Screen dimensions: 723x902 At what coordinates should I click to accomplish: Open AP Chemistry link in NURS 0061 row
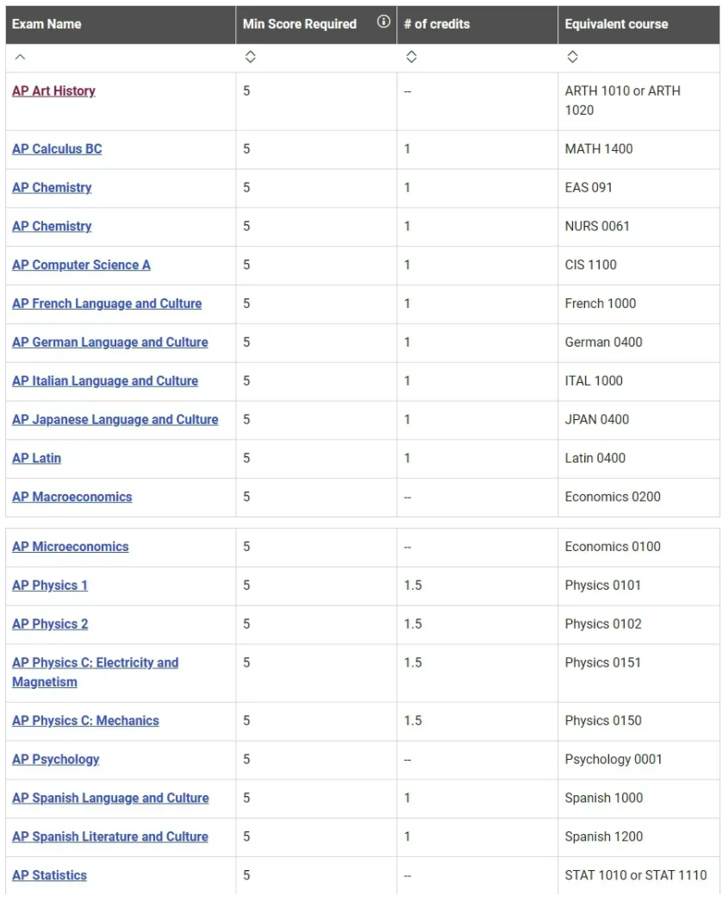[52, 227]
